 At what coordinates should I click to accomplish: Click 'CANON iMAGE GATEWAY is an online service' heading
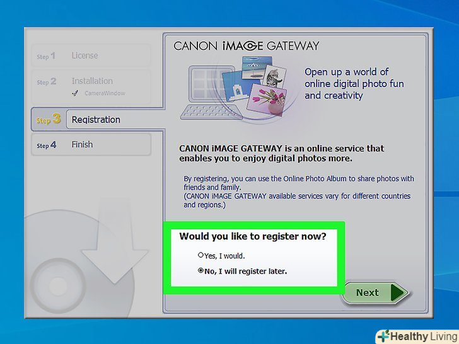pos(281,153)
